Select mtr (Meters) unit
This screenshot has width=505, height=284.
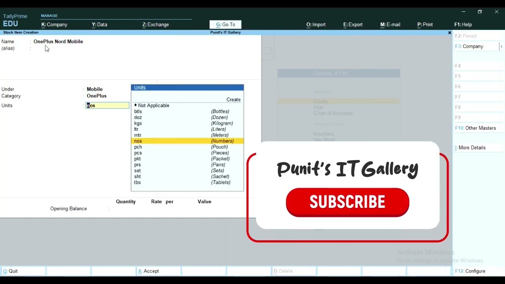(x=187, y=135)
